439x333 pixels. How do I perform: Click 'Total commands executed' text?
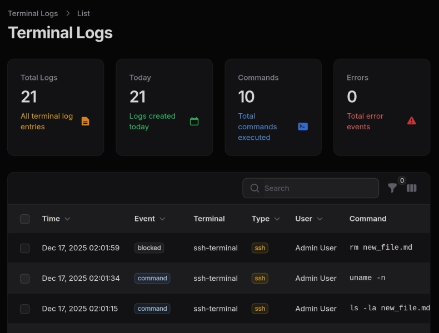257,127
